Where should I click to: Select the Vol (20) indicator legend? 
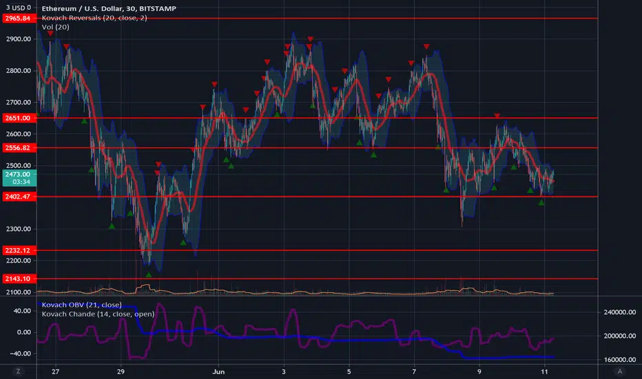point(55,27)
